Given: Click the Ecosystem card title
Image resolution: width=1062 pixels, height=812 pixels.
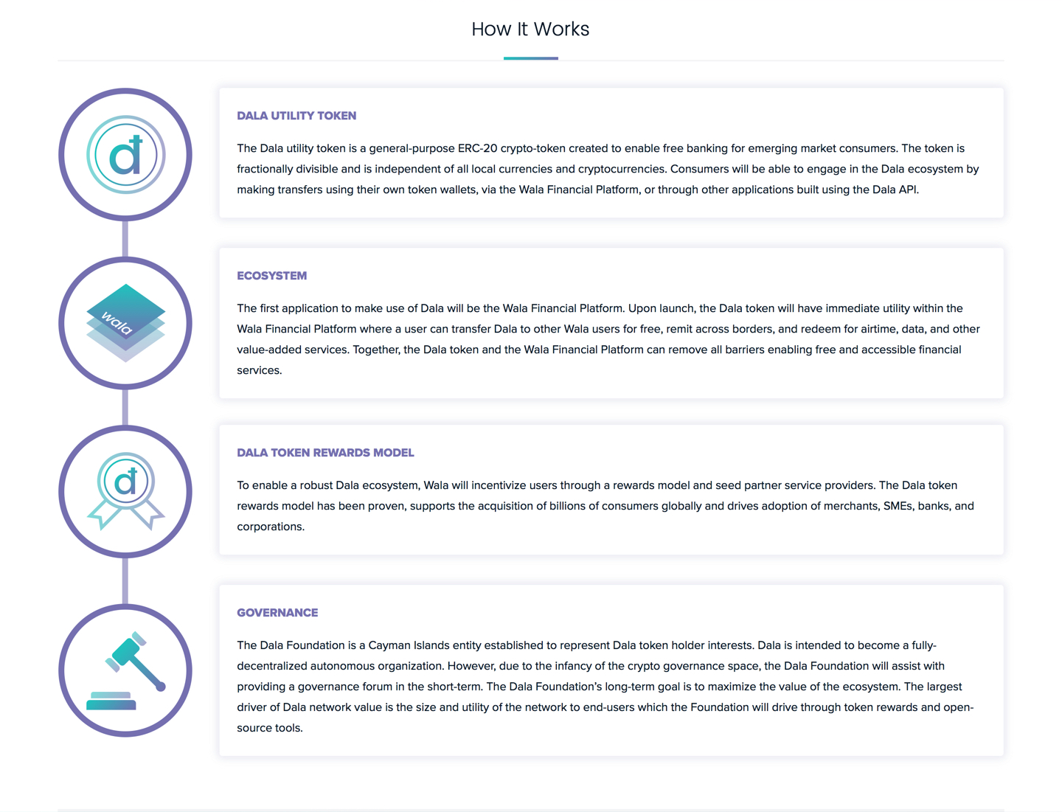Looking at the screenshot, I should coord(271,276).
